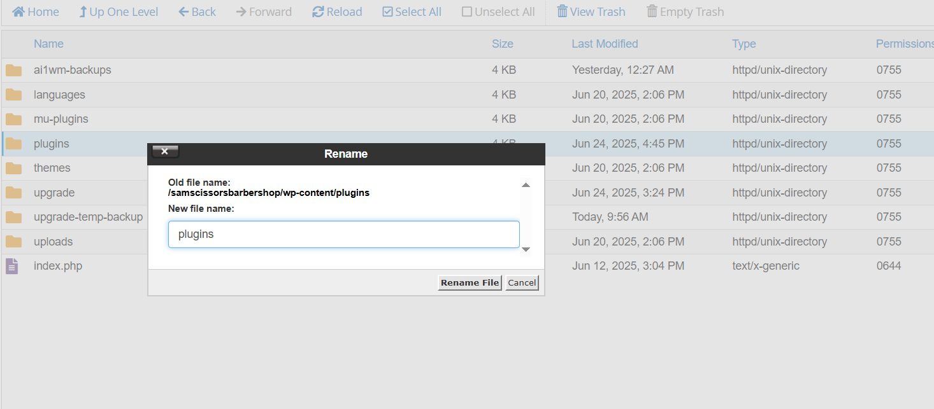Viewport: 934px width, 409px height.
Task: Select the uploads folder icon
Action: tap(13, 242)
